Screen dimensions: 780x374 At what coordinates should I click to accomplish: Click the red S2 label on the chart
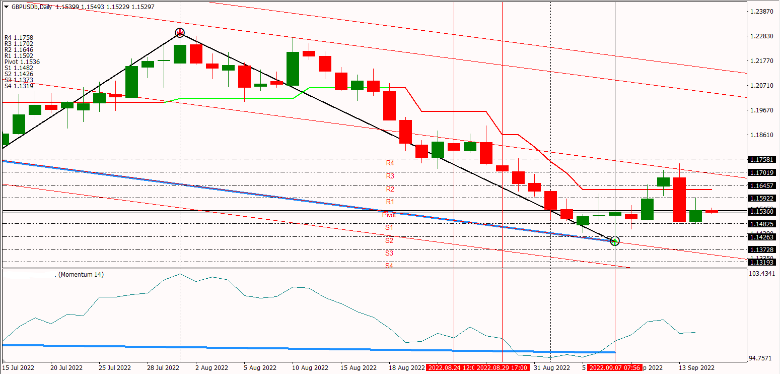click(x=390, y=241)
